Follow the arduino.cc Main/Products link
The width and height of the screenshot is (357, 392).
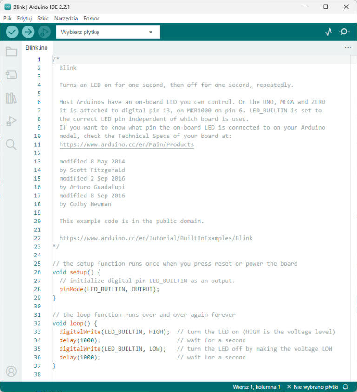126,144
